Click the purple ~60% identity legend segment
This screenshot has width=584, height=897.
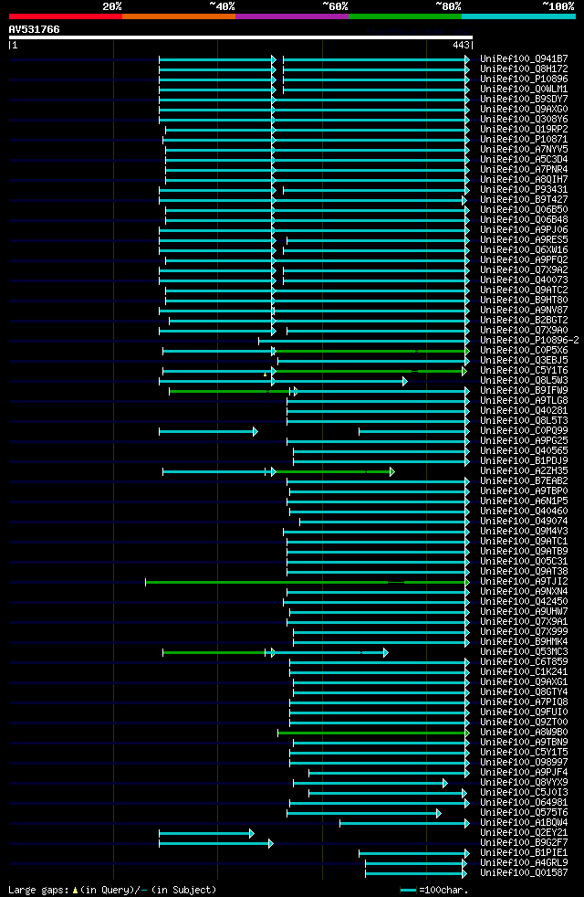click(x=292, y=16)
